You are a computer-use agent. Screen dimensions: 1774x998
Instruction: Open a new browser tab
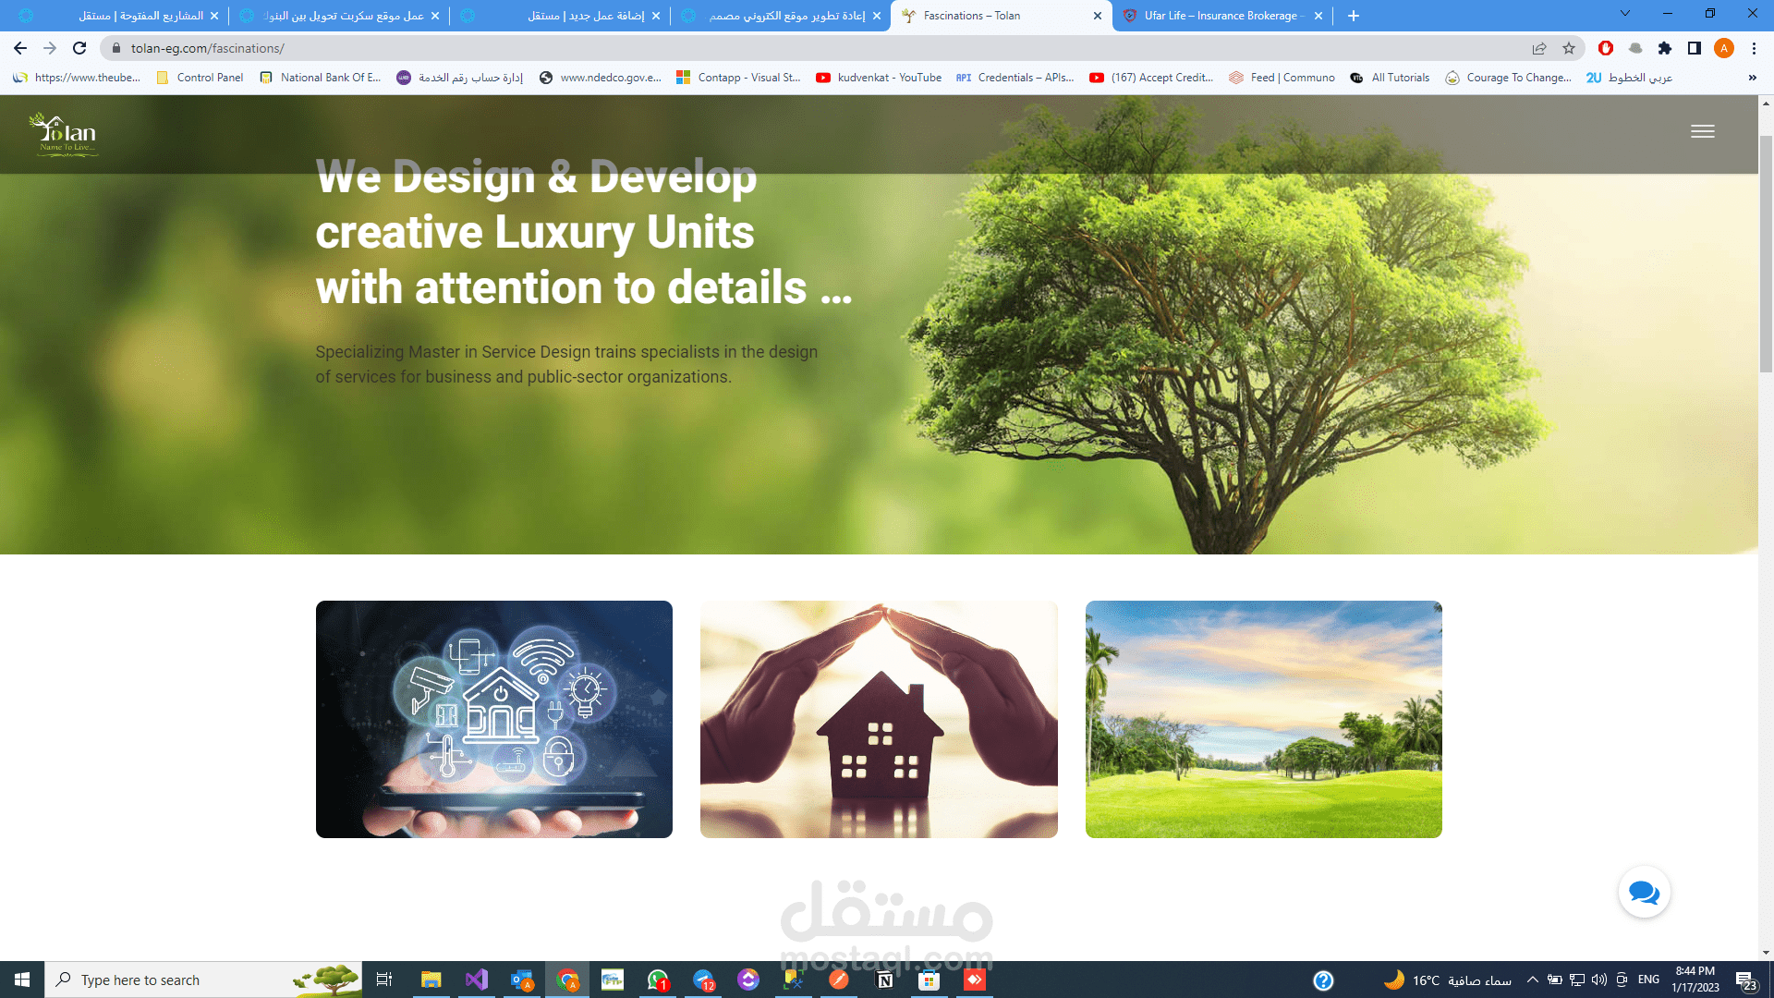[1354, 16]
